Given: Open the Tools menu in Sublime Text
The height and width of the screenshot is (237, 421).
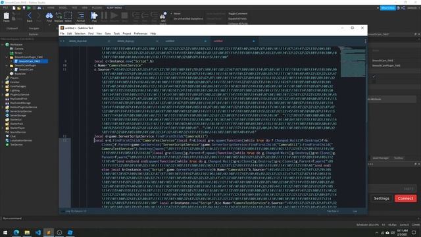Looking at the screenshot, I should point(116,34).
